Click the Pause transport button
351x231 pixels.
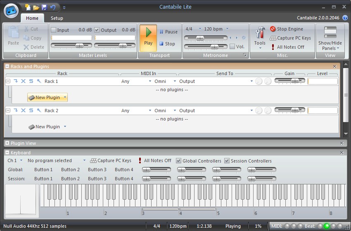(x=168, y=32)
